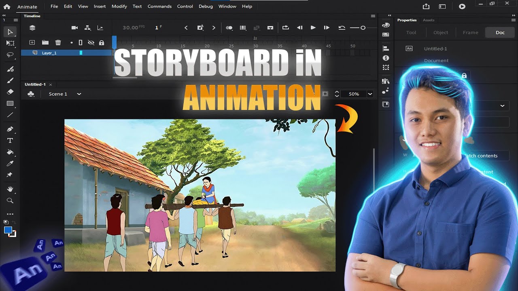Select the Zoom magnifier tool

[10, 200]
